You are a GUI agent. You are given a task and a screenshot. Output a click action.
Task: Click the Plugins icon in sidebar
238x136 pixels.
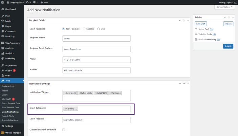(x=3, y=70)
